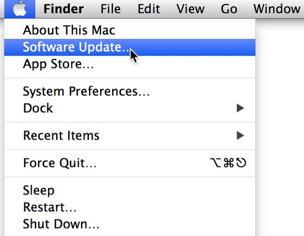This screenshot has width=304, height=236.
Task: Choose Force Quit from the menu
Action: click(x=60, y=163)
